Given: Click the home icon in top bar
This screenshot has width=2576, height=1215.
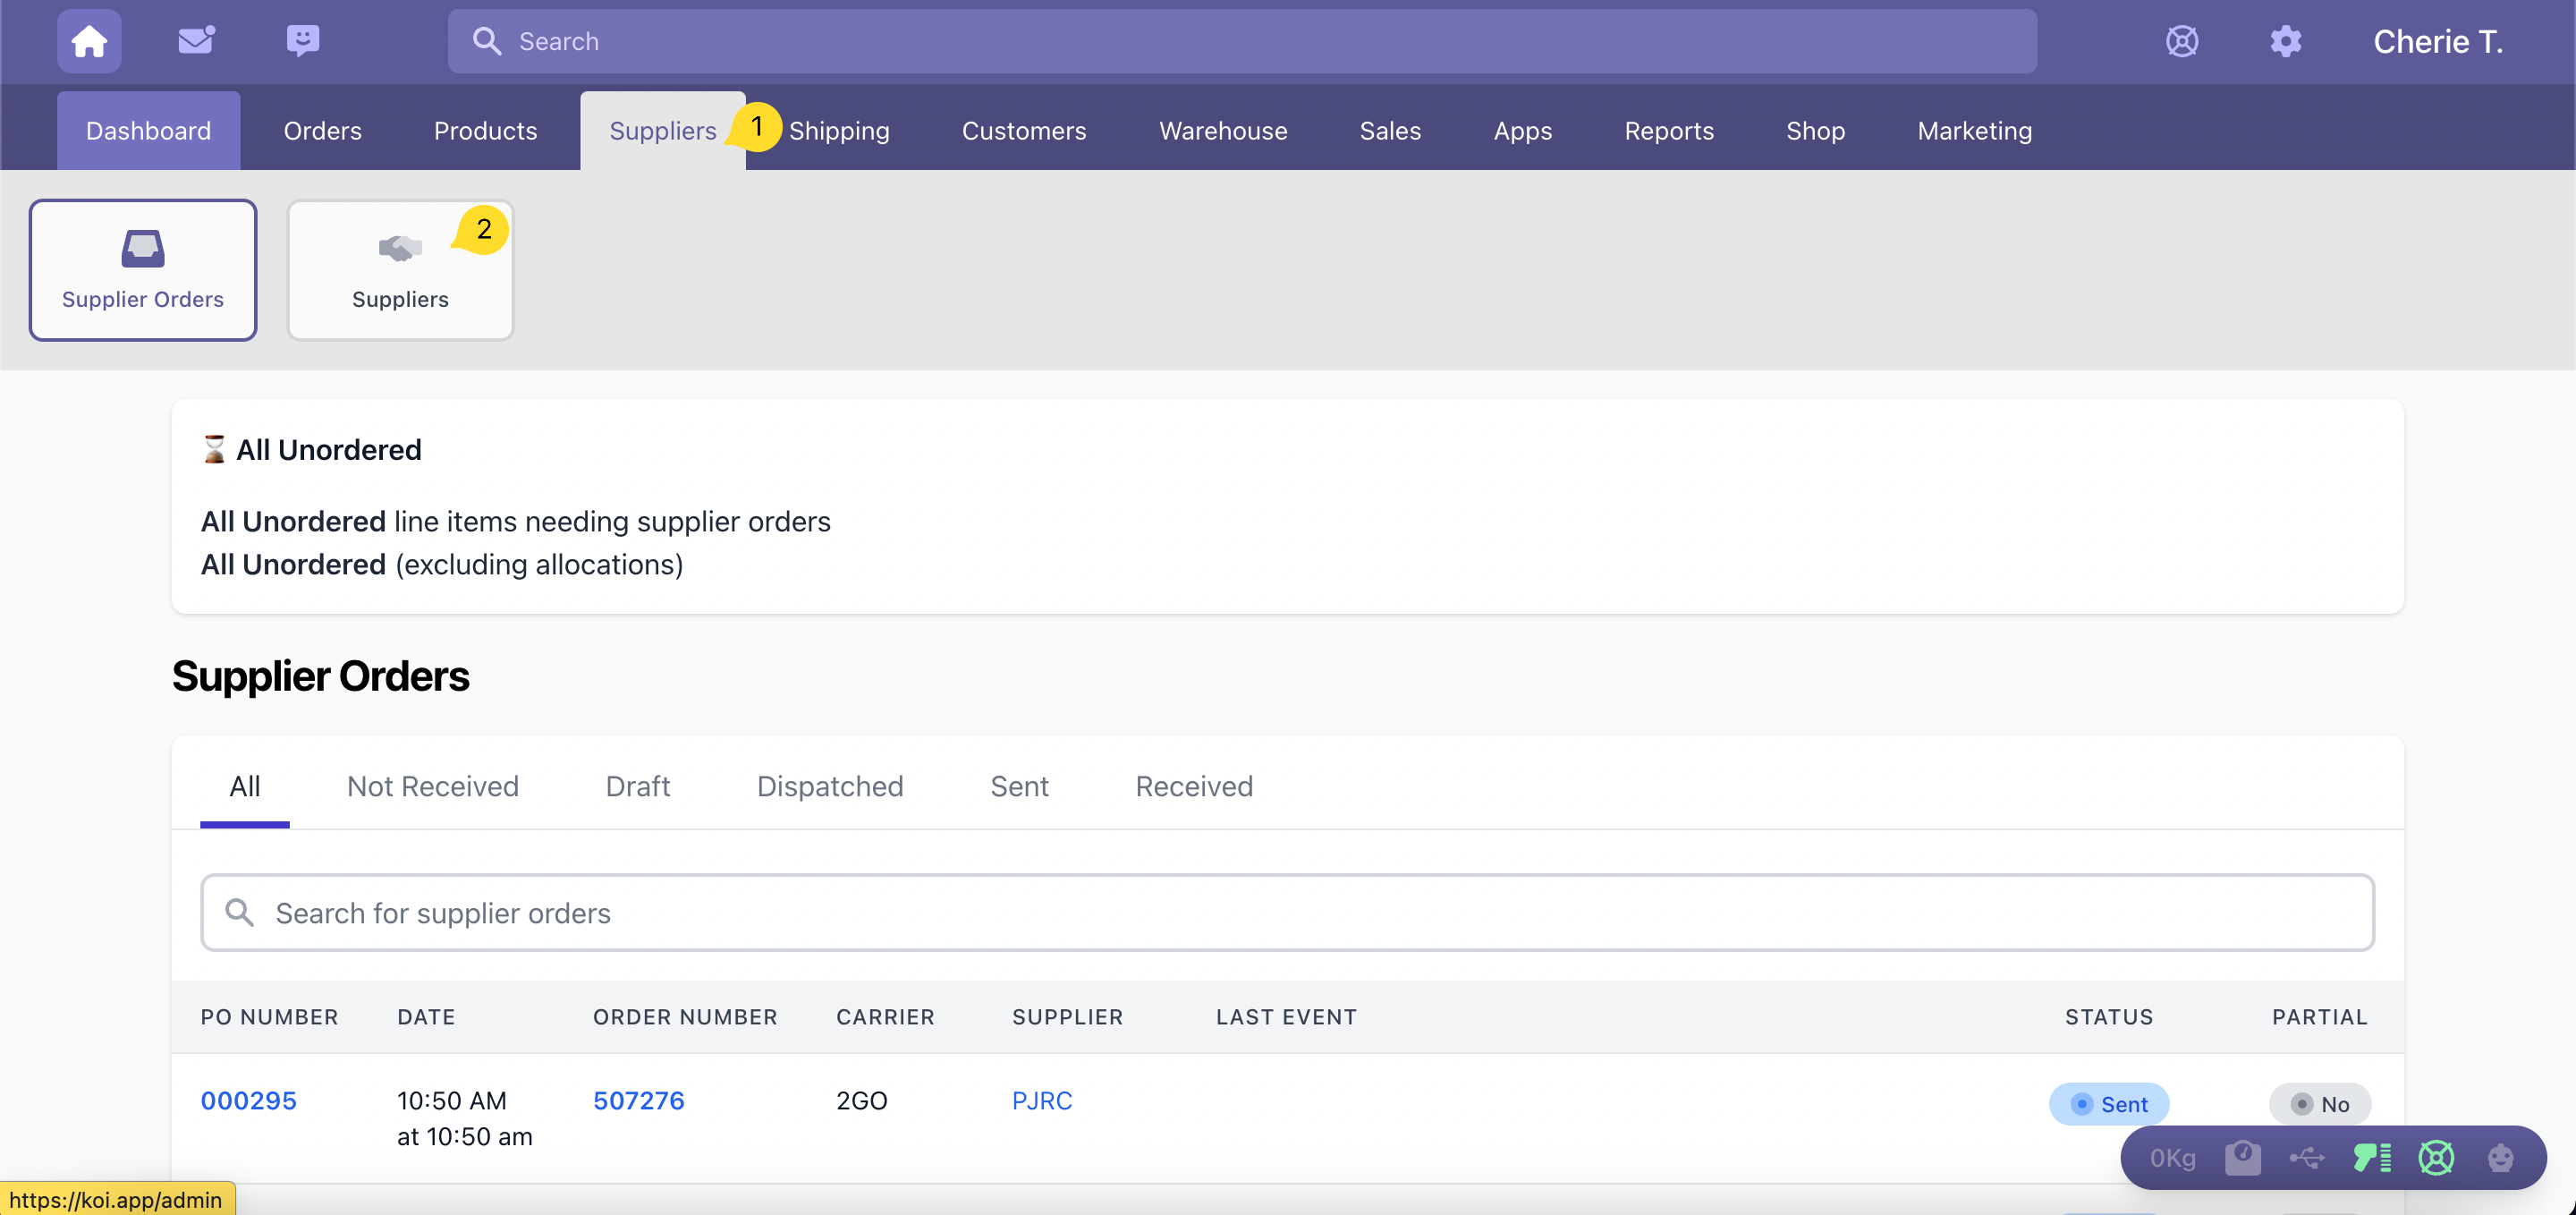Looking at the screenshot, I should 89,41.
